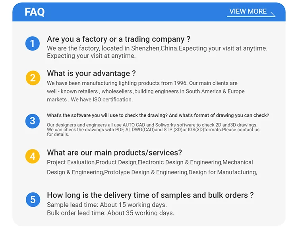Expand the drawing software question heading
Viewport: 298px width, 229px height.
pyautogui.click(x=158, y=115)
